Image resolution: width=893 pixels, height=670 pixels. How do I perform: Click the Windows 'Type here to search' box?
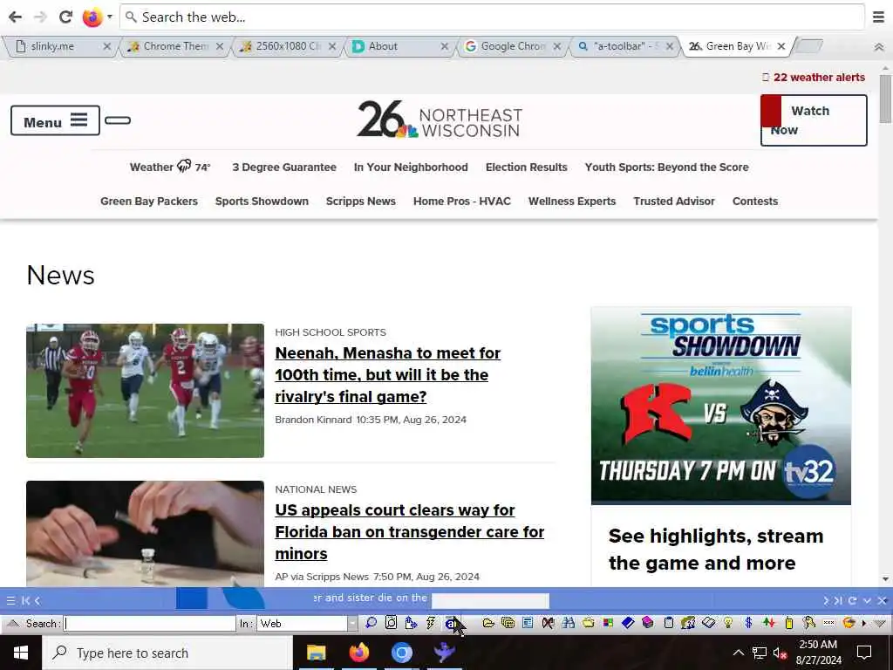coord(167,653)
